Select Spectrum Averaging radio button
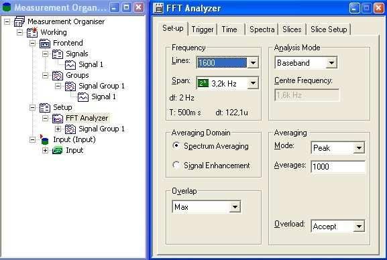 (x=176, y=145)
